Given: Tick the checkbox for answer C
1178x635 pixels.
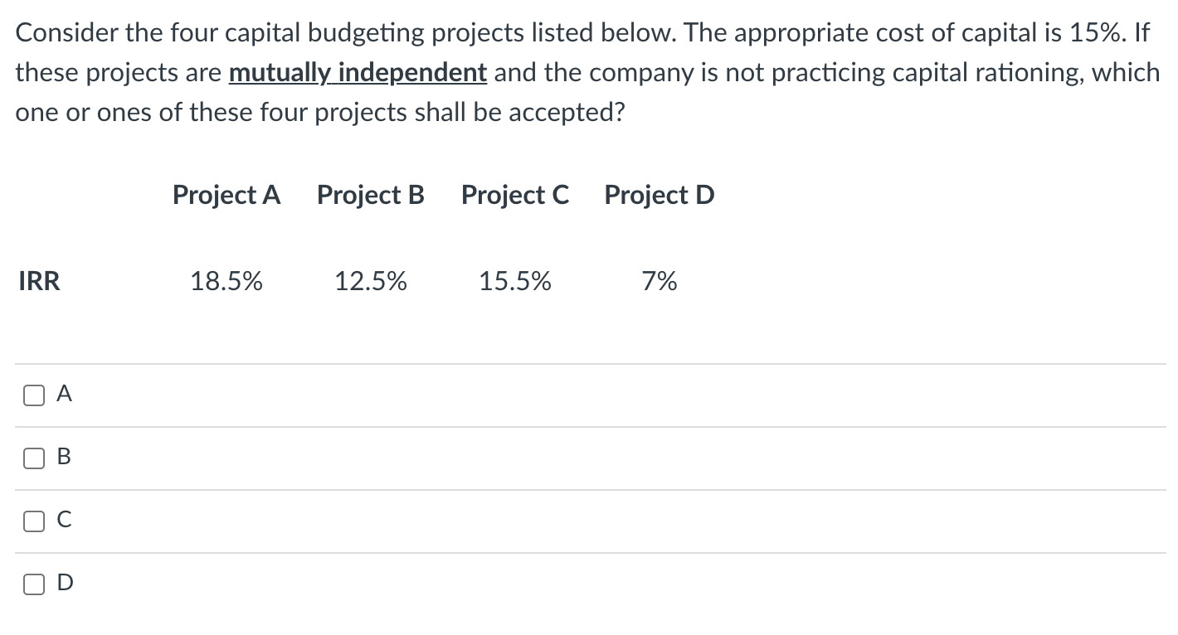Looking at the screenshot, I should click(33, 521).
